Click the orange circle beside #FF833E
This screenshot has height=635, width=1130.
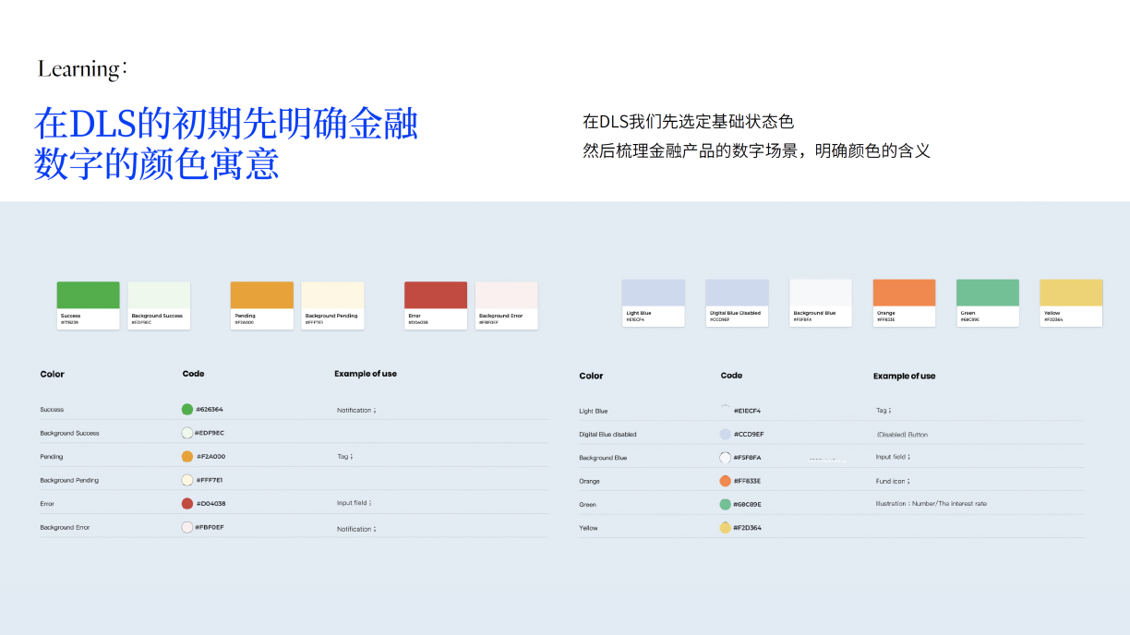(x=725, y=481)
